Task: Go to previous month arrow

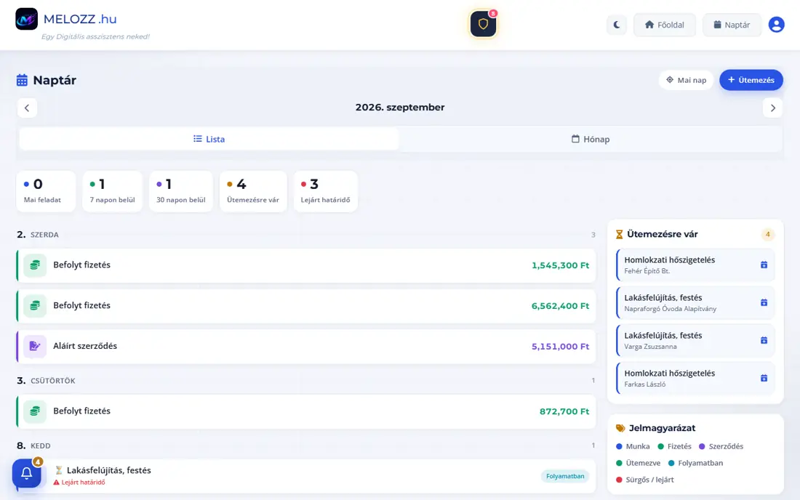Action: click(27, 108)
